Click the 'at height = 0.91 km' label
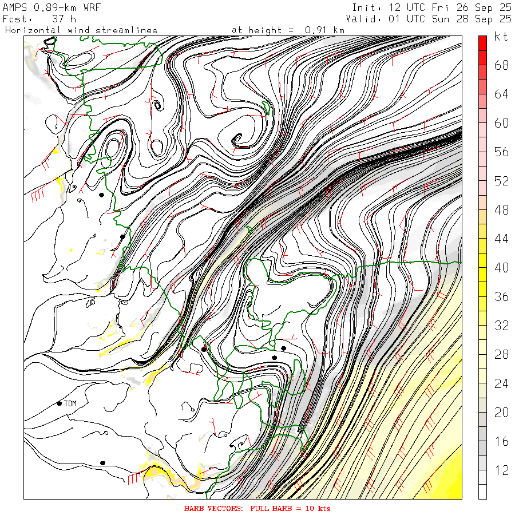The height and width of the screenshot is (515, 515). coord(288,30)
